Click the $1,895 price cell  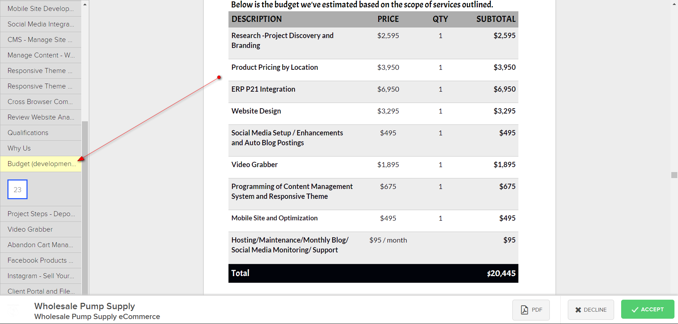pyautogui.click(x=388, y=165)
